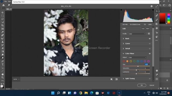Select the Zoom tool in Photoshop toolbar
The width and height of the screenshot is (172, 96).
[x=2, y=78]
